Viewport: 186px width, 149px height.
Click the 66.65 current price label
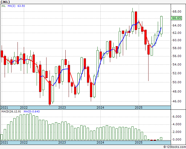[177, 18]
